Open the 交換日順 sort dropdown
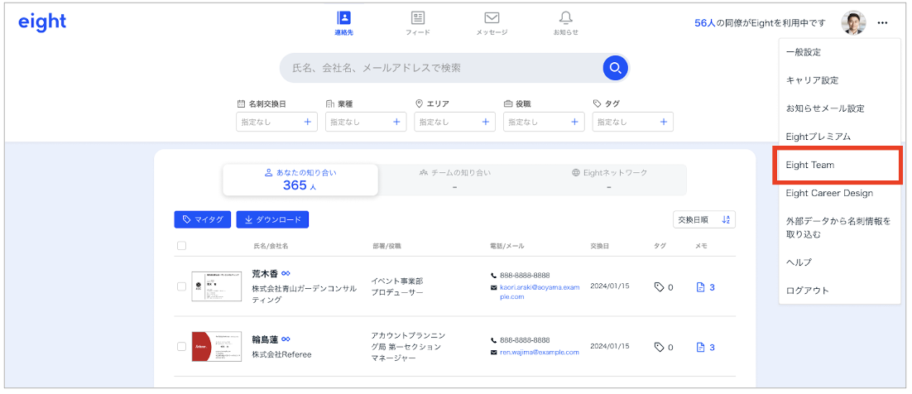This screenshot has height=394, width=912. click(x=704, y=219)
